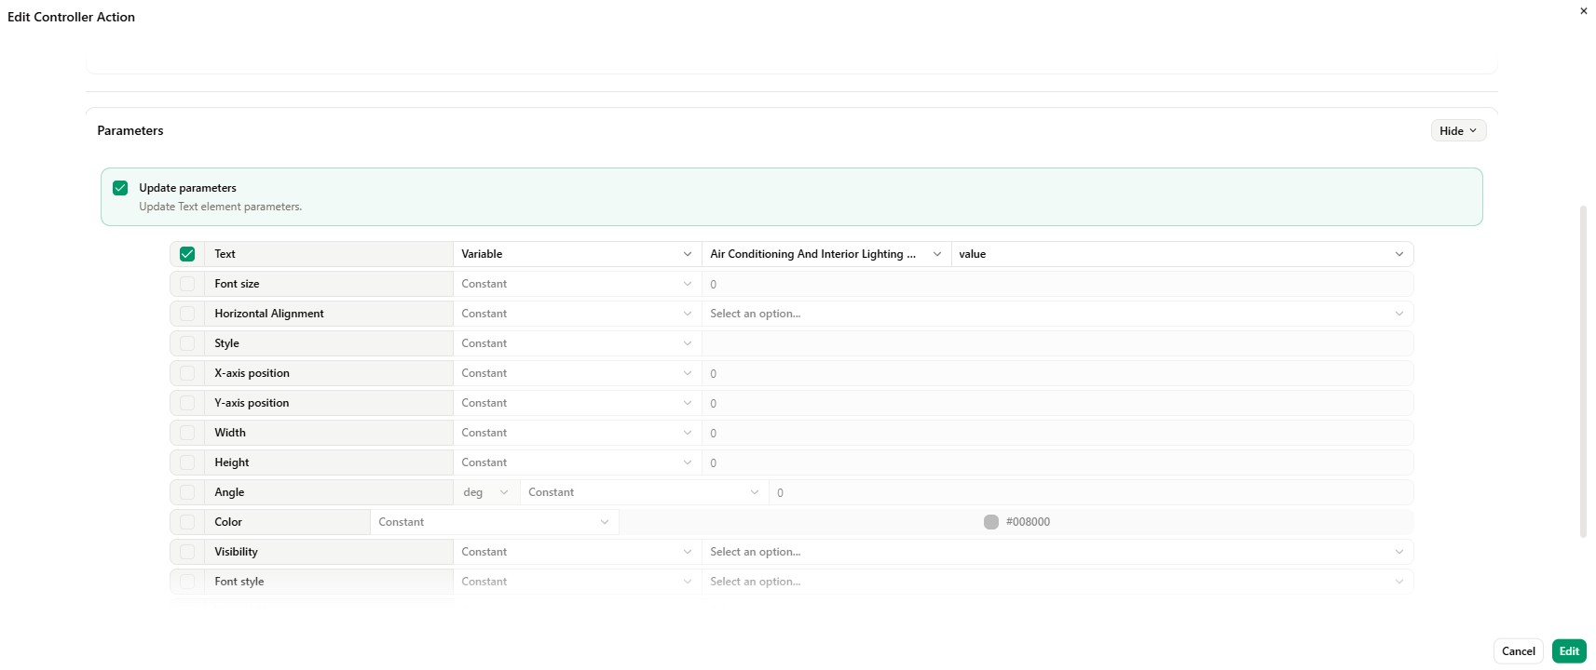Click the Font size value field
Image resolution: width=1596 pixels, height=670 pixels.
[x=1057, y=284]
